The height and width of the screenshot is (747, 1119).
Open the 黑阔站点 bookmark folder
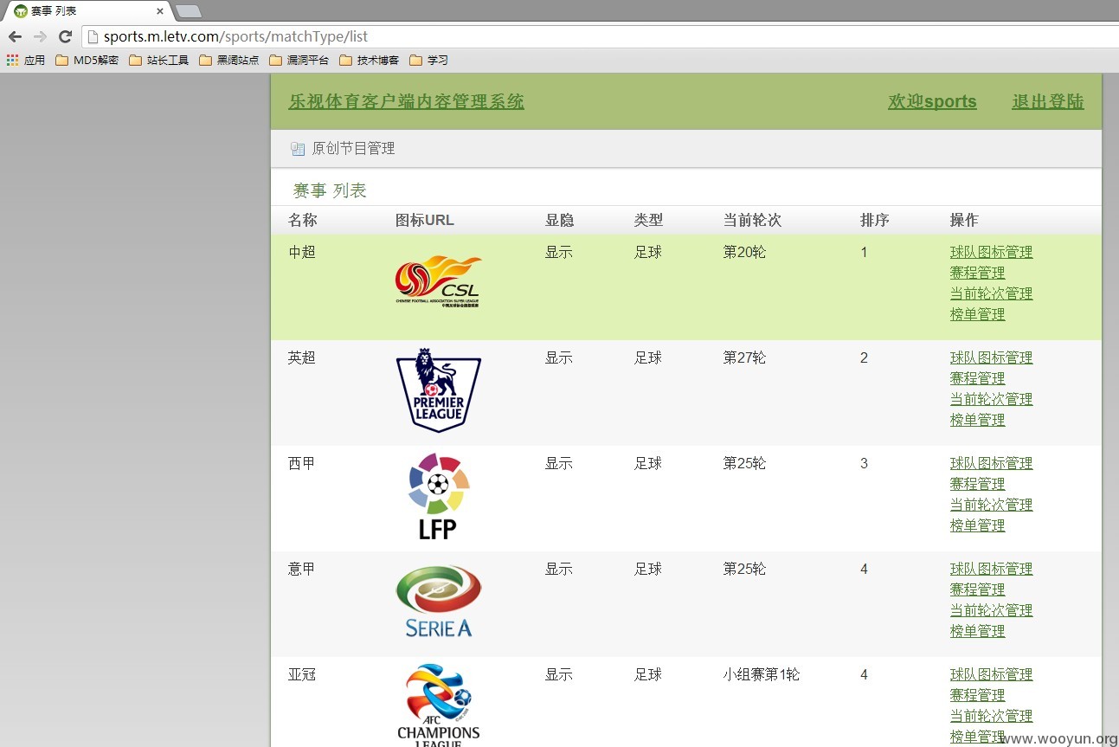229,61
